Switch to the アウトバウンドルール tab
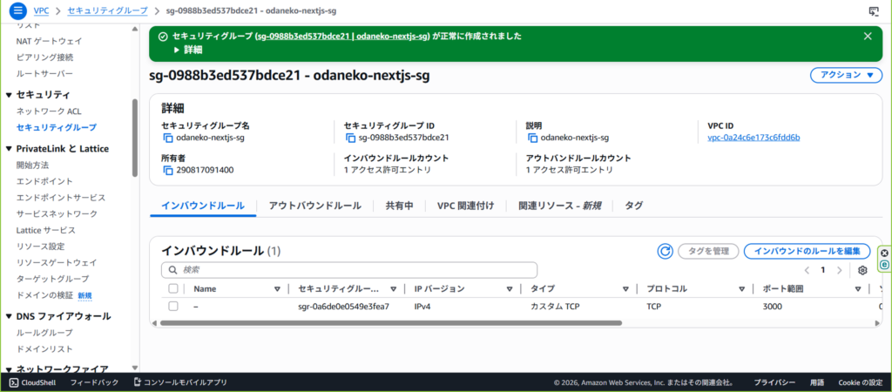The width and height of the screenshot is (892, 392). (314, 206)
